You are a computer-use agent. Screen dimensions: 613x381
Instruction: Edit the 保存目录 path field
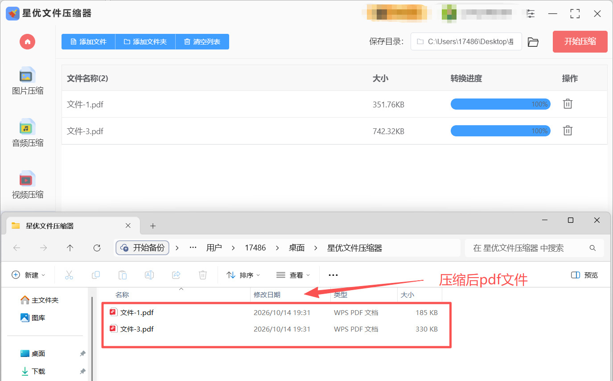pos(466,41)
